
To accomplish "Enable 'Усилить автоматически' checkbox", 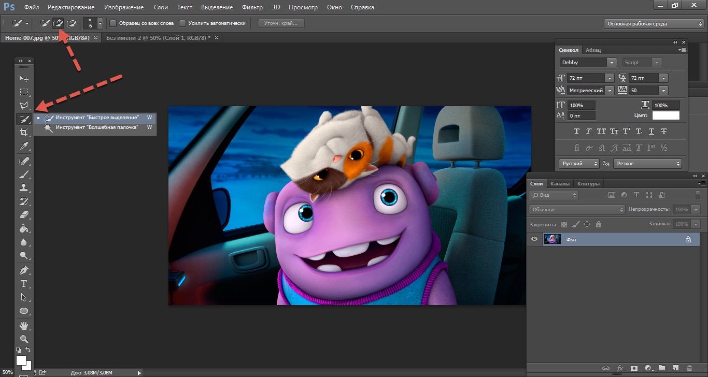I will (x=182, y=23).
